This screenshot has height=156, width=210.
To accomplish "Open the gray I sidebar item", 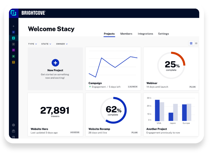I will pos(13,44).
